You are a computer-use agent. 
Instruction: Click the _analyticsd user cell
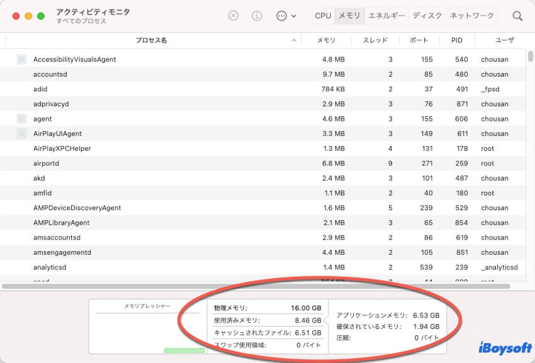click(500, 267)
